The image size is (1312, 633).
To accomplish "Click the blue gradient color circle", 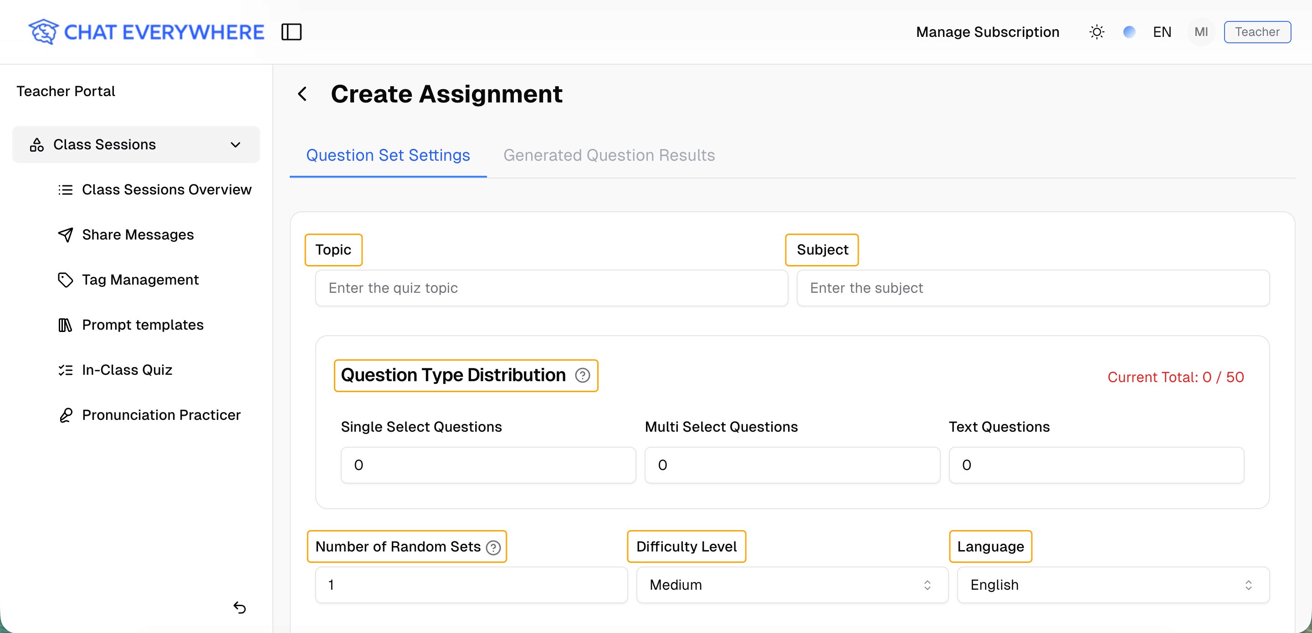I will (1129, 32).
